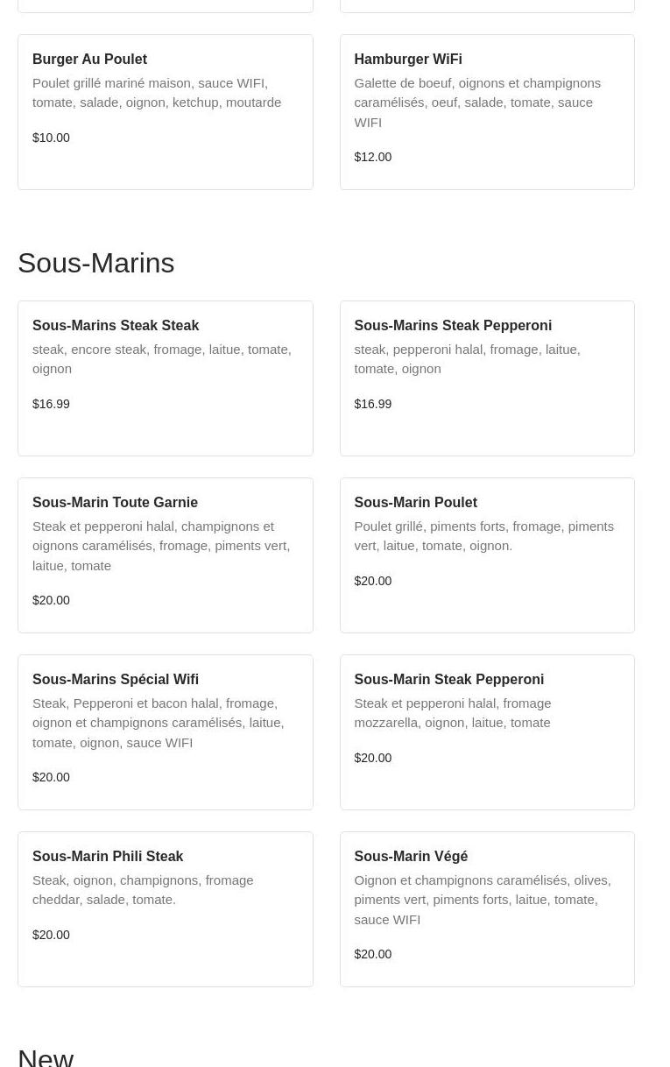Screen dimensions: 670x1067
Task: Select the Hamburger WiFi title
Action: [x=408, y=59]
